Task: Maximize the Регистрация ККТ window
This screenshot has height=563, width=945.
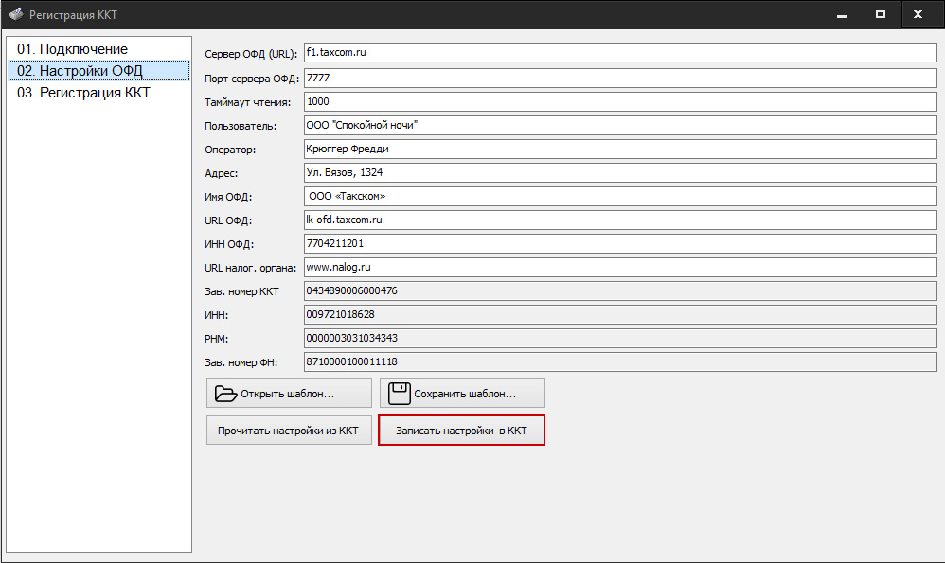Action: [x=880, y=14]
